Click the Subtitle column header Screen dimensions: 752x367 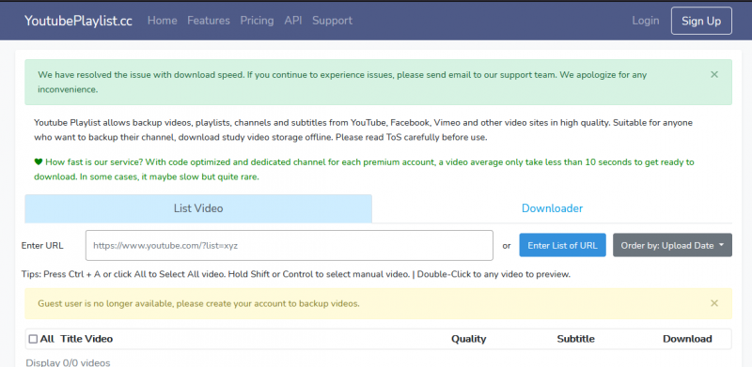click(x=575, y=339)
